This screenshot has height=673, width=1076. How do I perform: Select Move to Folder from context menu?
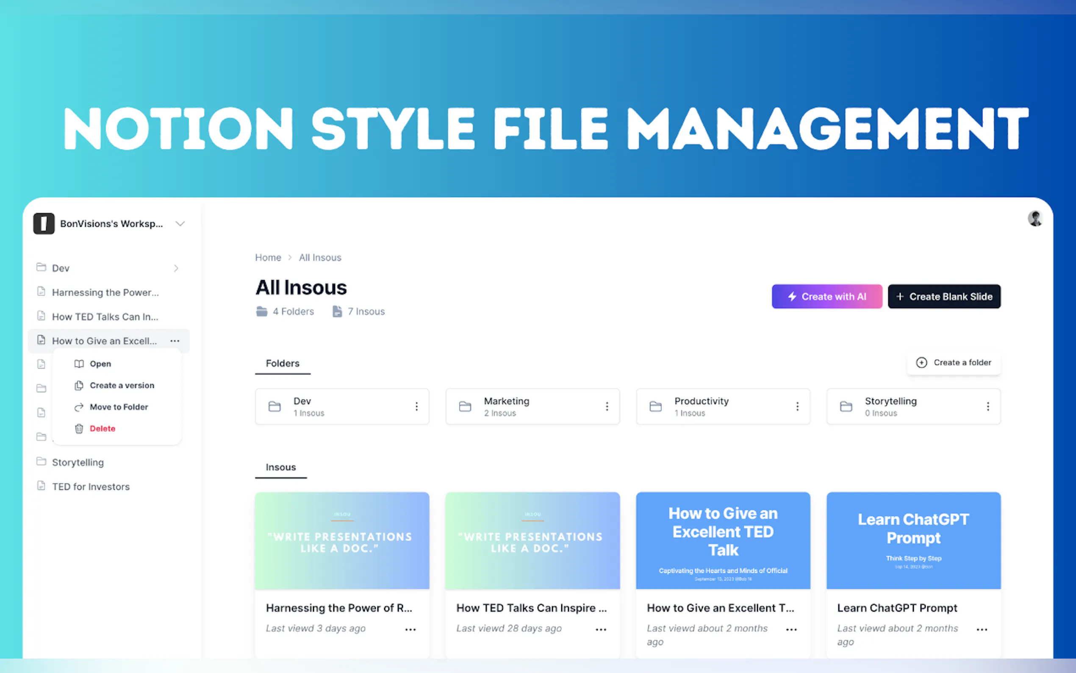tap(118, 407)
